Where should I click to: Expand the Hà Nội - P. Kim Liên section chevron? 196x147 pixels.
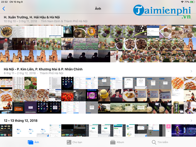coord(191,71)
